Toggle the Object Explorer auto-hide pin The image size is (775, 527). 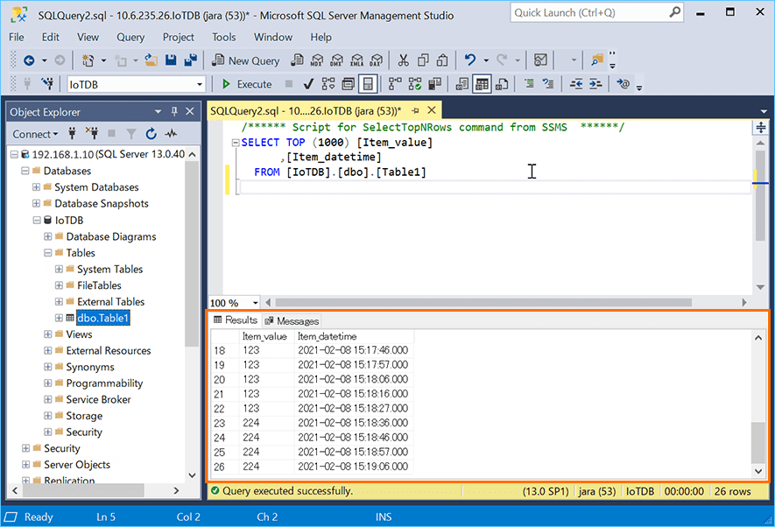click(x=174, y=112)
